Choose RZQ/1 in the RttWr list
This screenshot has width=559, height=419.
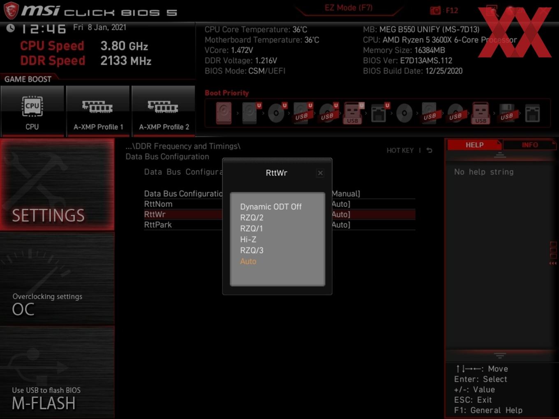pos(252,228)
